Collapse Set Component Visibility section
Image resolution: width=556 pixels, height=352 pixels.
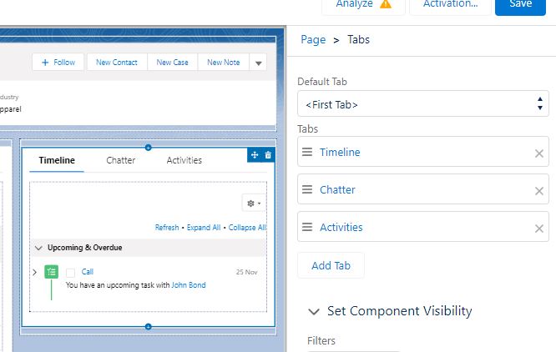314,311
